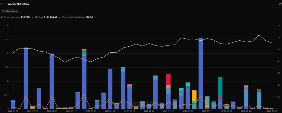Select the tallest bar near 2025-08-11
The height and width of the screenshot is (113, 282).
pyautogui.click(x=201, y=74)
